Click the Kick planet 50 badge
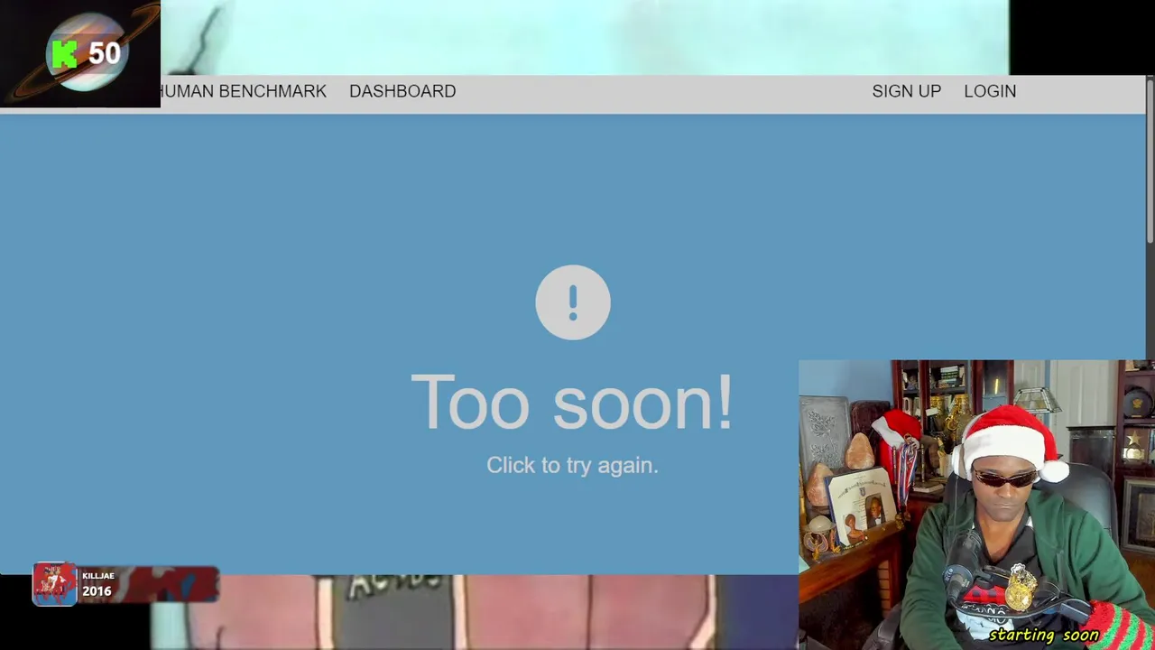The width and height of the screenshot is (1155, 650). 80,53
